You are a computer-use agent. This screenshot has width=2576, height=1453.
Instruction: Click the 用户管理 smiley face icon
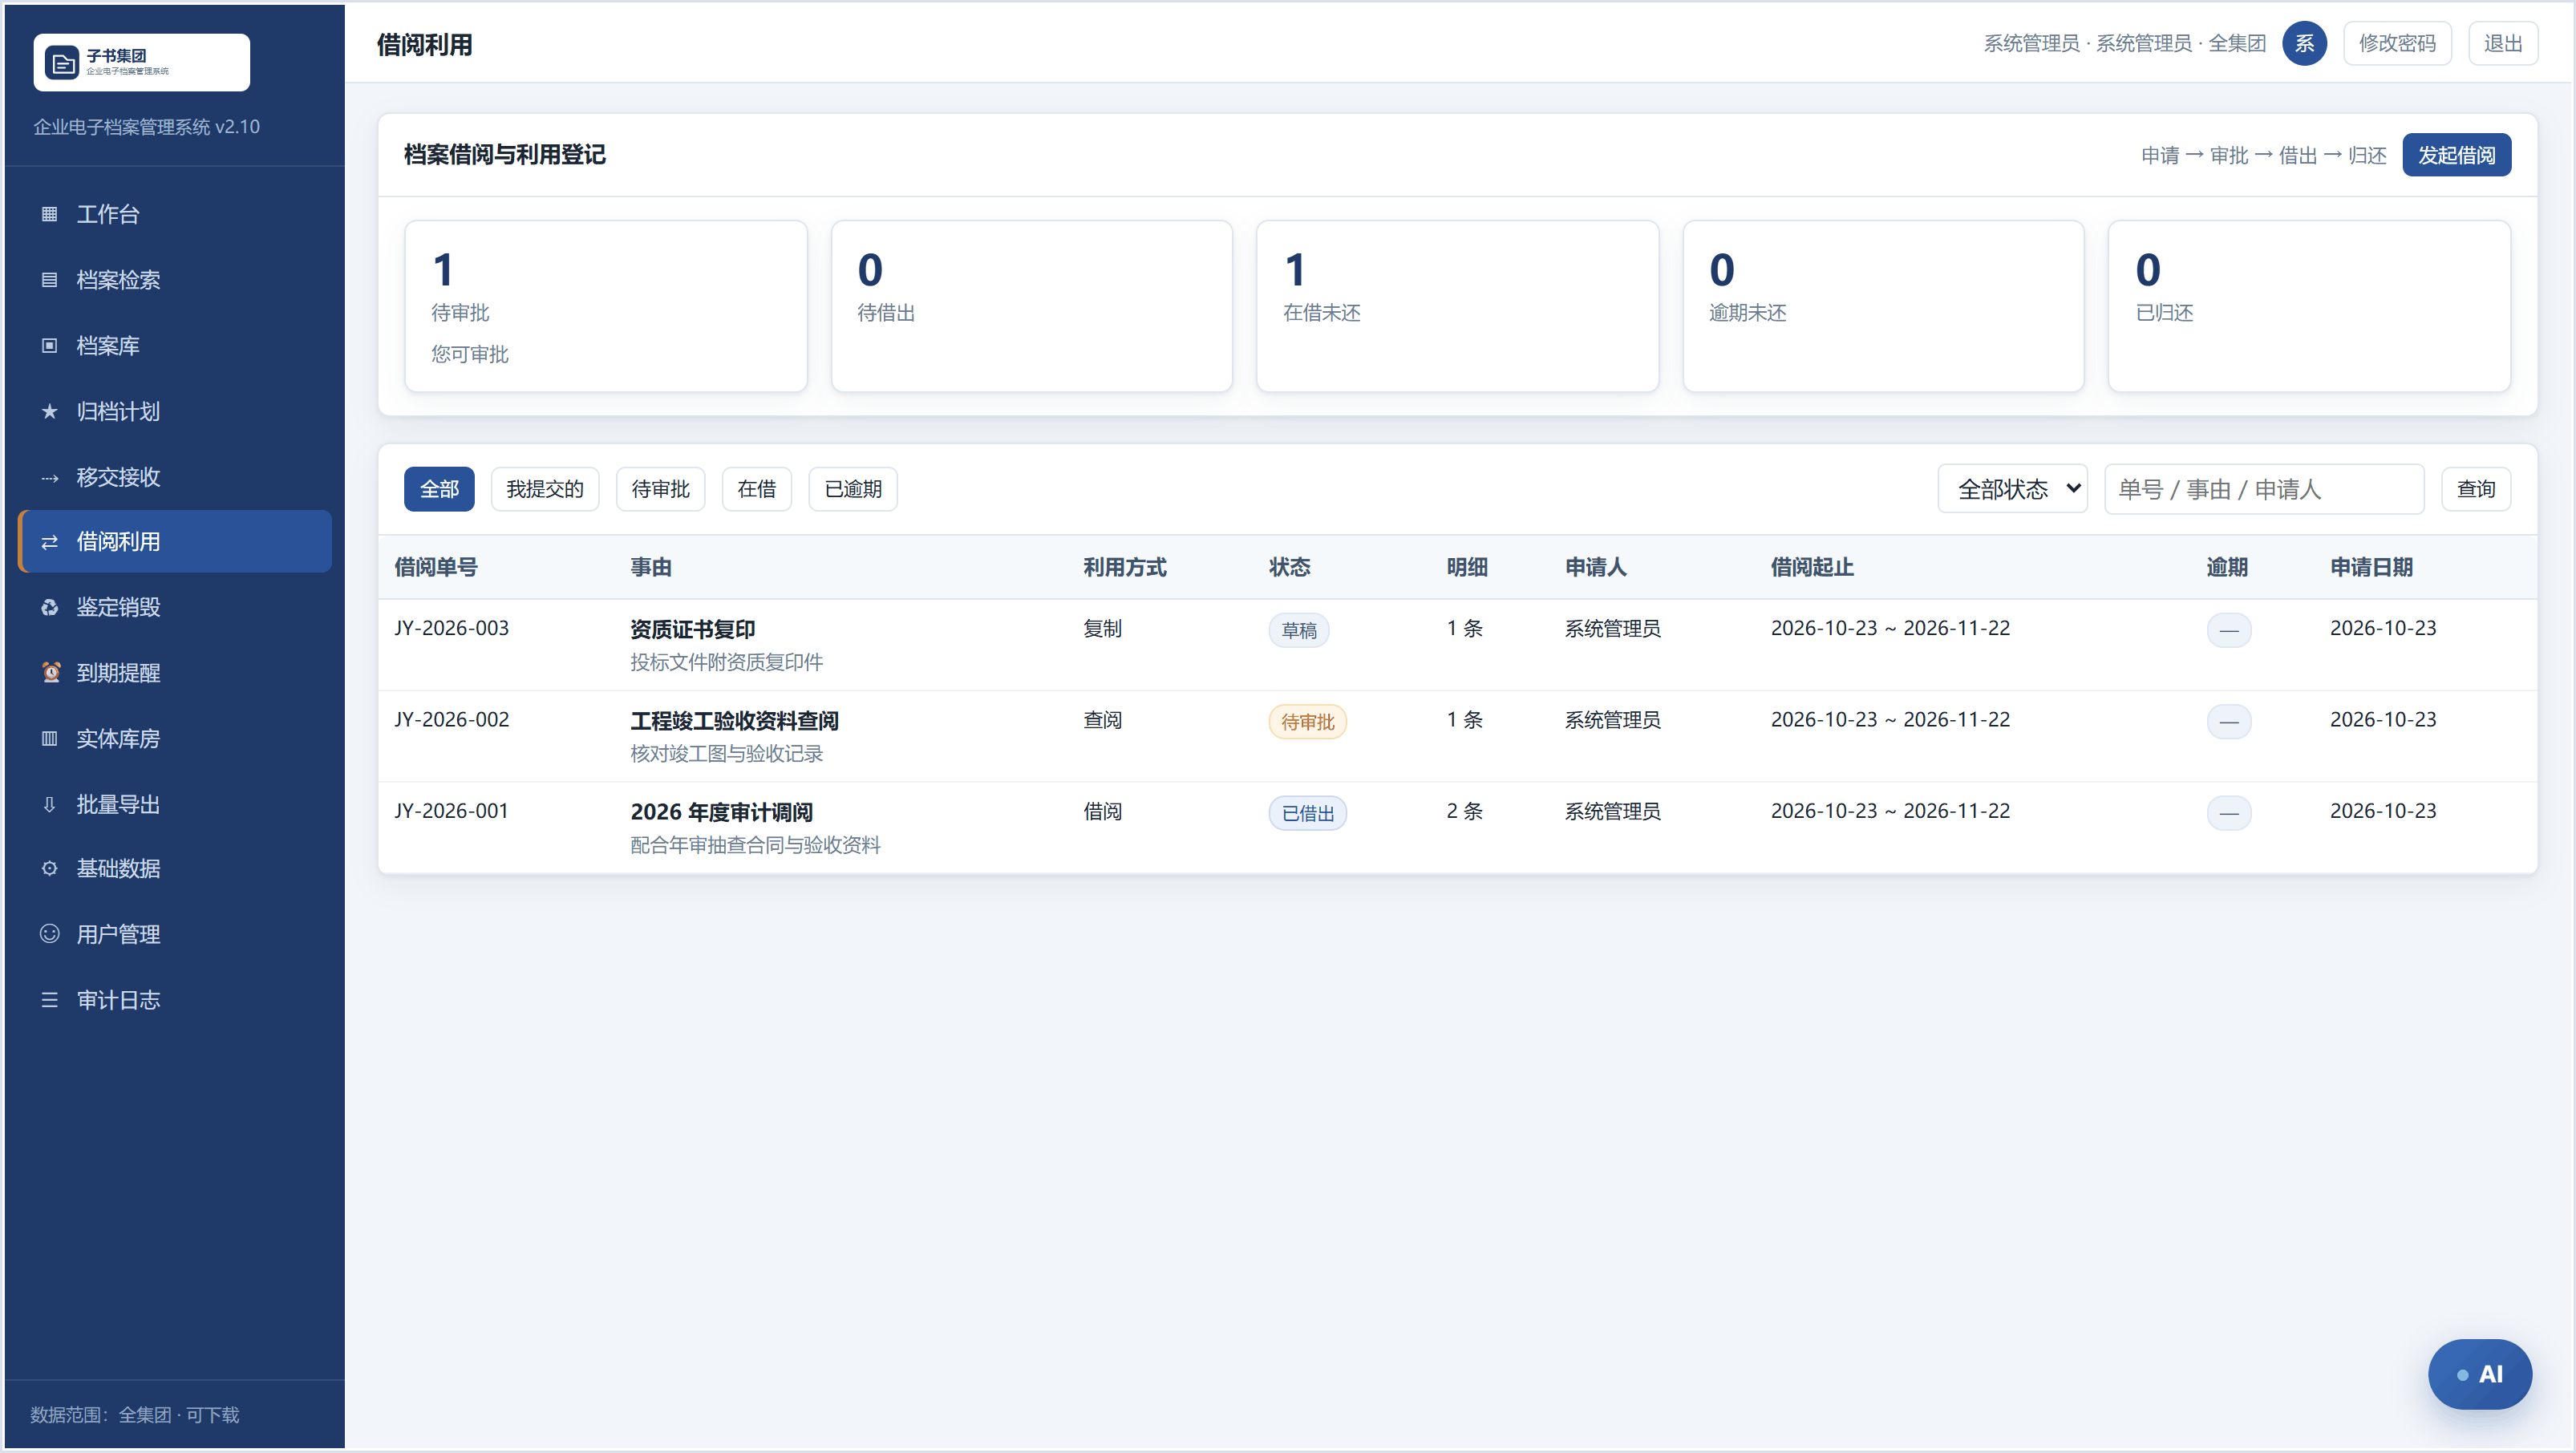[49, 934]
